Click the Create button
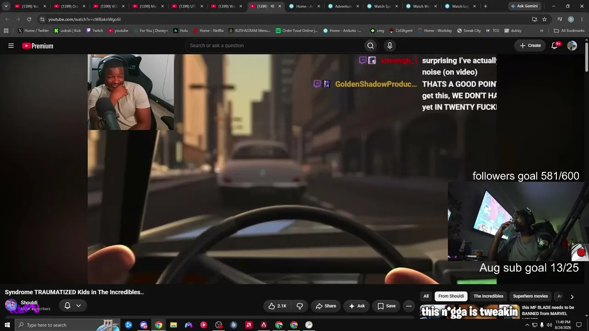The height and width of the screenshot is (331, 589). click(530, 46)
